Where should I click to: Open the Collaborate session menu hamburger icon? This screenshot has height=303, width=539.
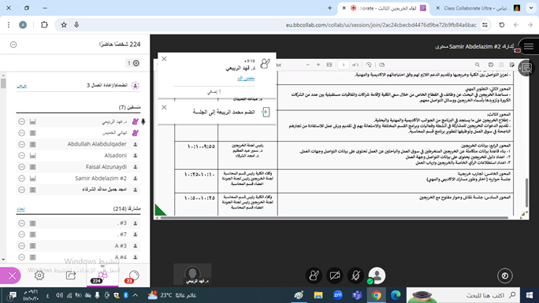[x=528, y=46]
